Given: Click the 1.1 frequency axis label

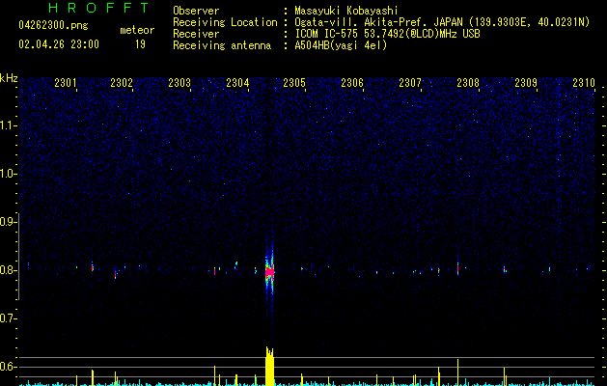Looking at the screenshot, I should click(8, 125).
